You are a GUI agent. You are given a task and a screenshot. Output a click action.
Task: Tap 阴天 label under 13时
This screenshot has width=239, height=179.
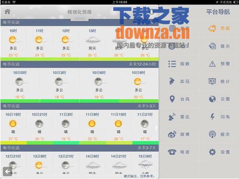click(92, 48)
